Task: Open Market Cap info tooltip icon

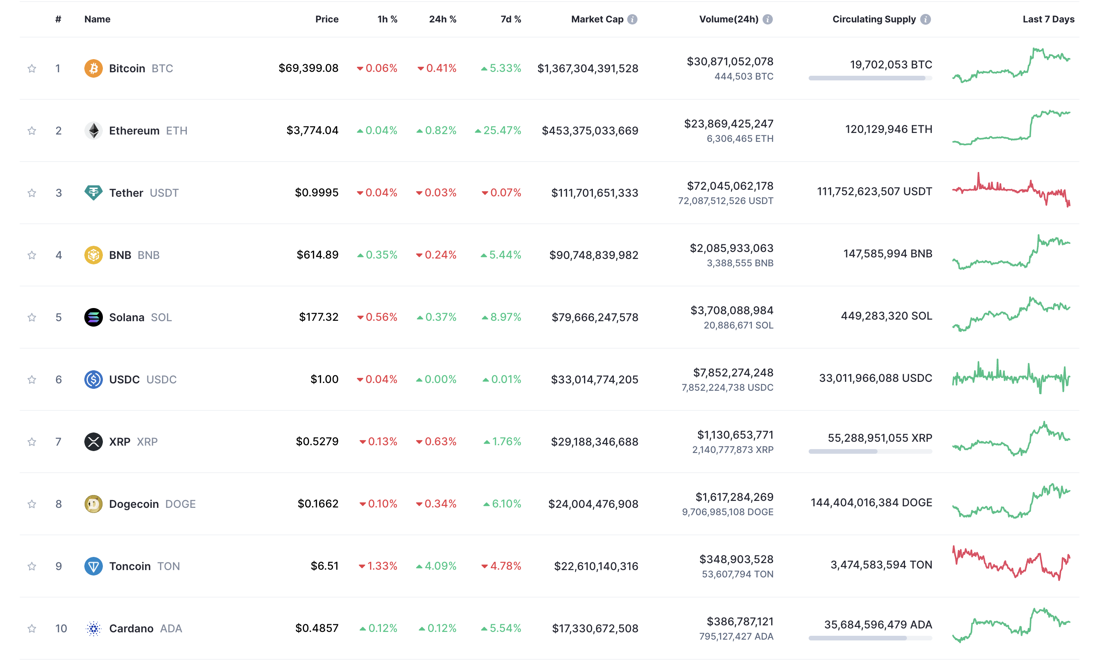Action: pos(632,19)
